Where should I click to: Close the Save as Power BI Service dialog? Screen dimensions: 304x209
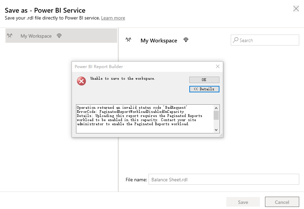(x=296, y=9)
